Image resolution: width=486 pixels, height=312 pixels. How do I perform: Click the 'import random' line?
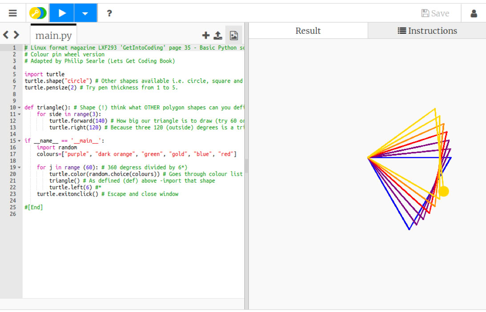tap(57, 148)
